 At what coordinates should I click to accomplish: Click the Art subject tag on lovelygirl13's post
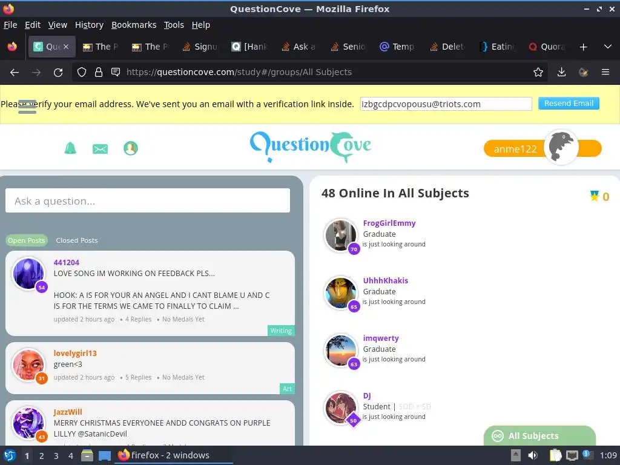pos(288,389)
